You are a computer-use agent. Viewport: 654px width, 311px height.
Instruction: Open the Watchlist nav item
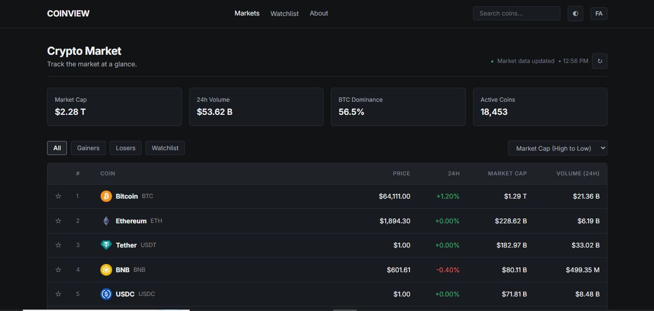pyautogui.click(x=284, y=14)
